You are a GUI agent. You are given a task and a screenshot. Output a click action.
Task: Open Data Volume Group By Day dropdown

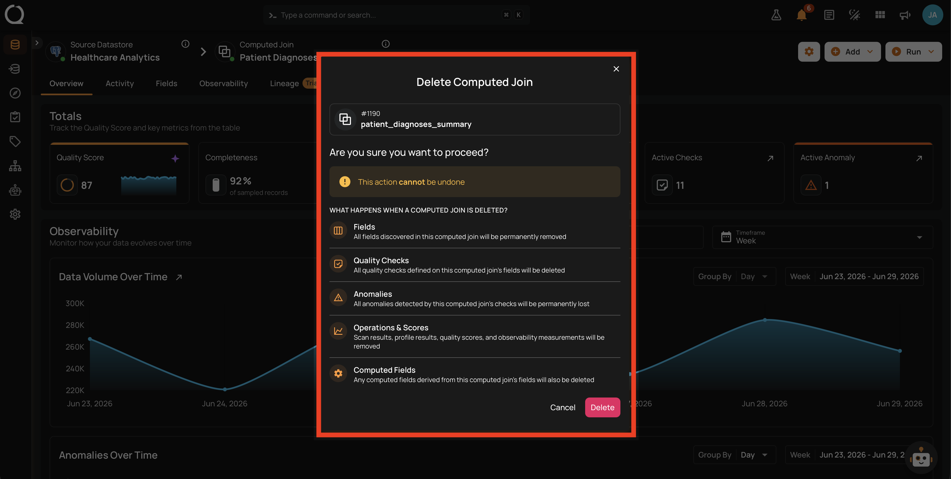734,276
